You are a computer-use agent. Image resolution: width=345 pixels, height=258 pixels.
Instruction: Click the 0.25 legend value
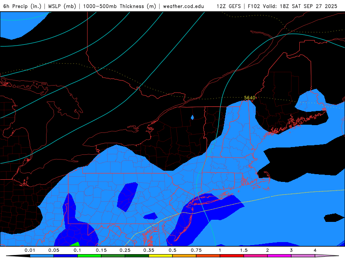pyautogui.click(x=125, y=250)
